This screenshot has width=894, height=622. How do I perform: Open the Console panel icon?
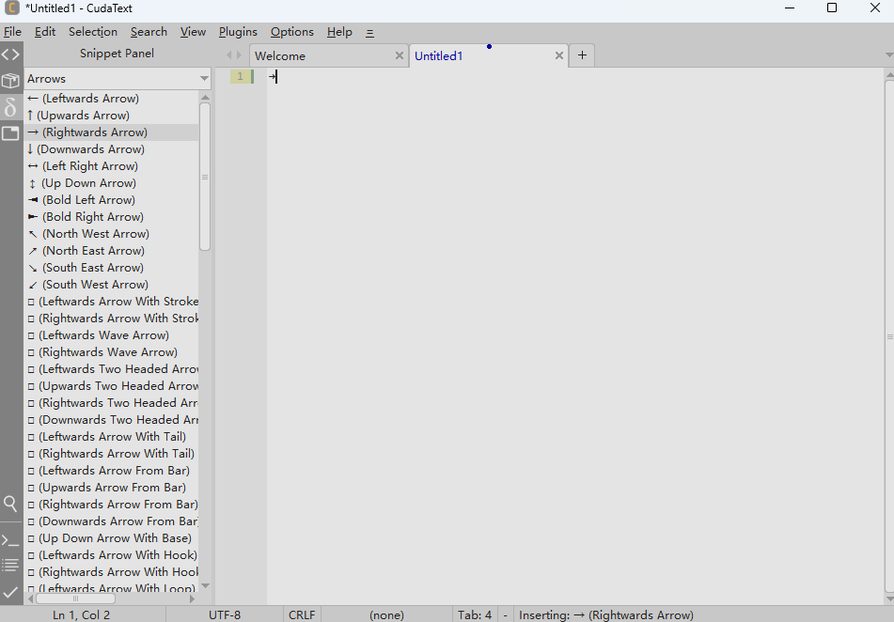pyautogui.click(x=10, y=540)
